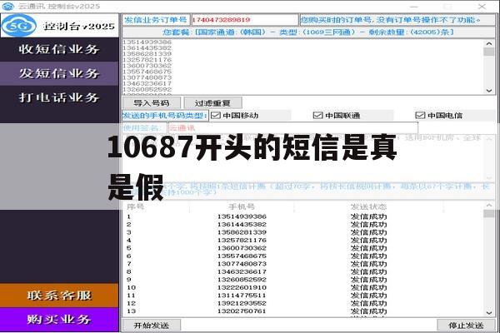Select row with 13600730362 in results table
The image size is (500, 333).
coord(303,248)
